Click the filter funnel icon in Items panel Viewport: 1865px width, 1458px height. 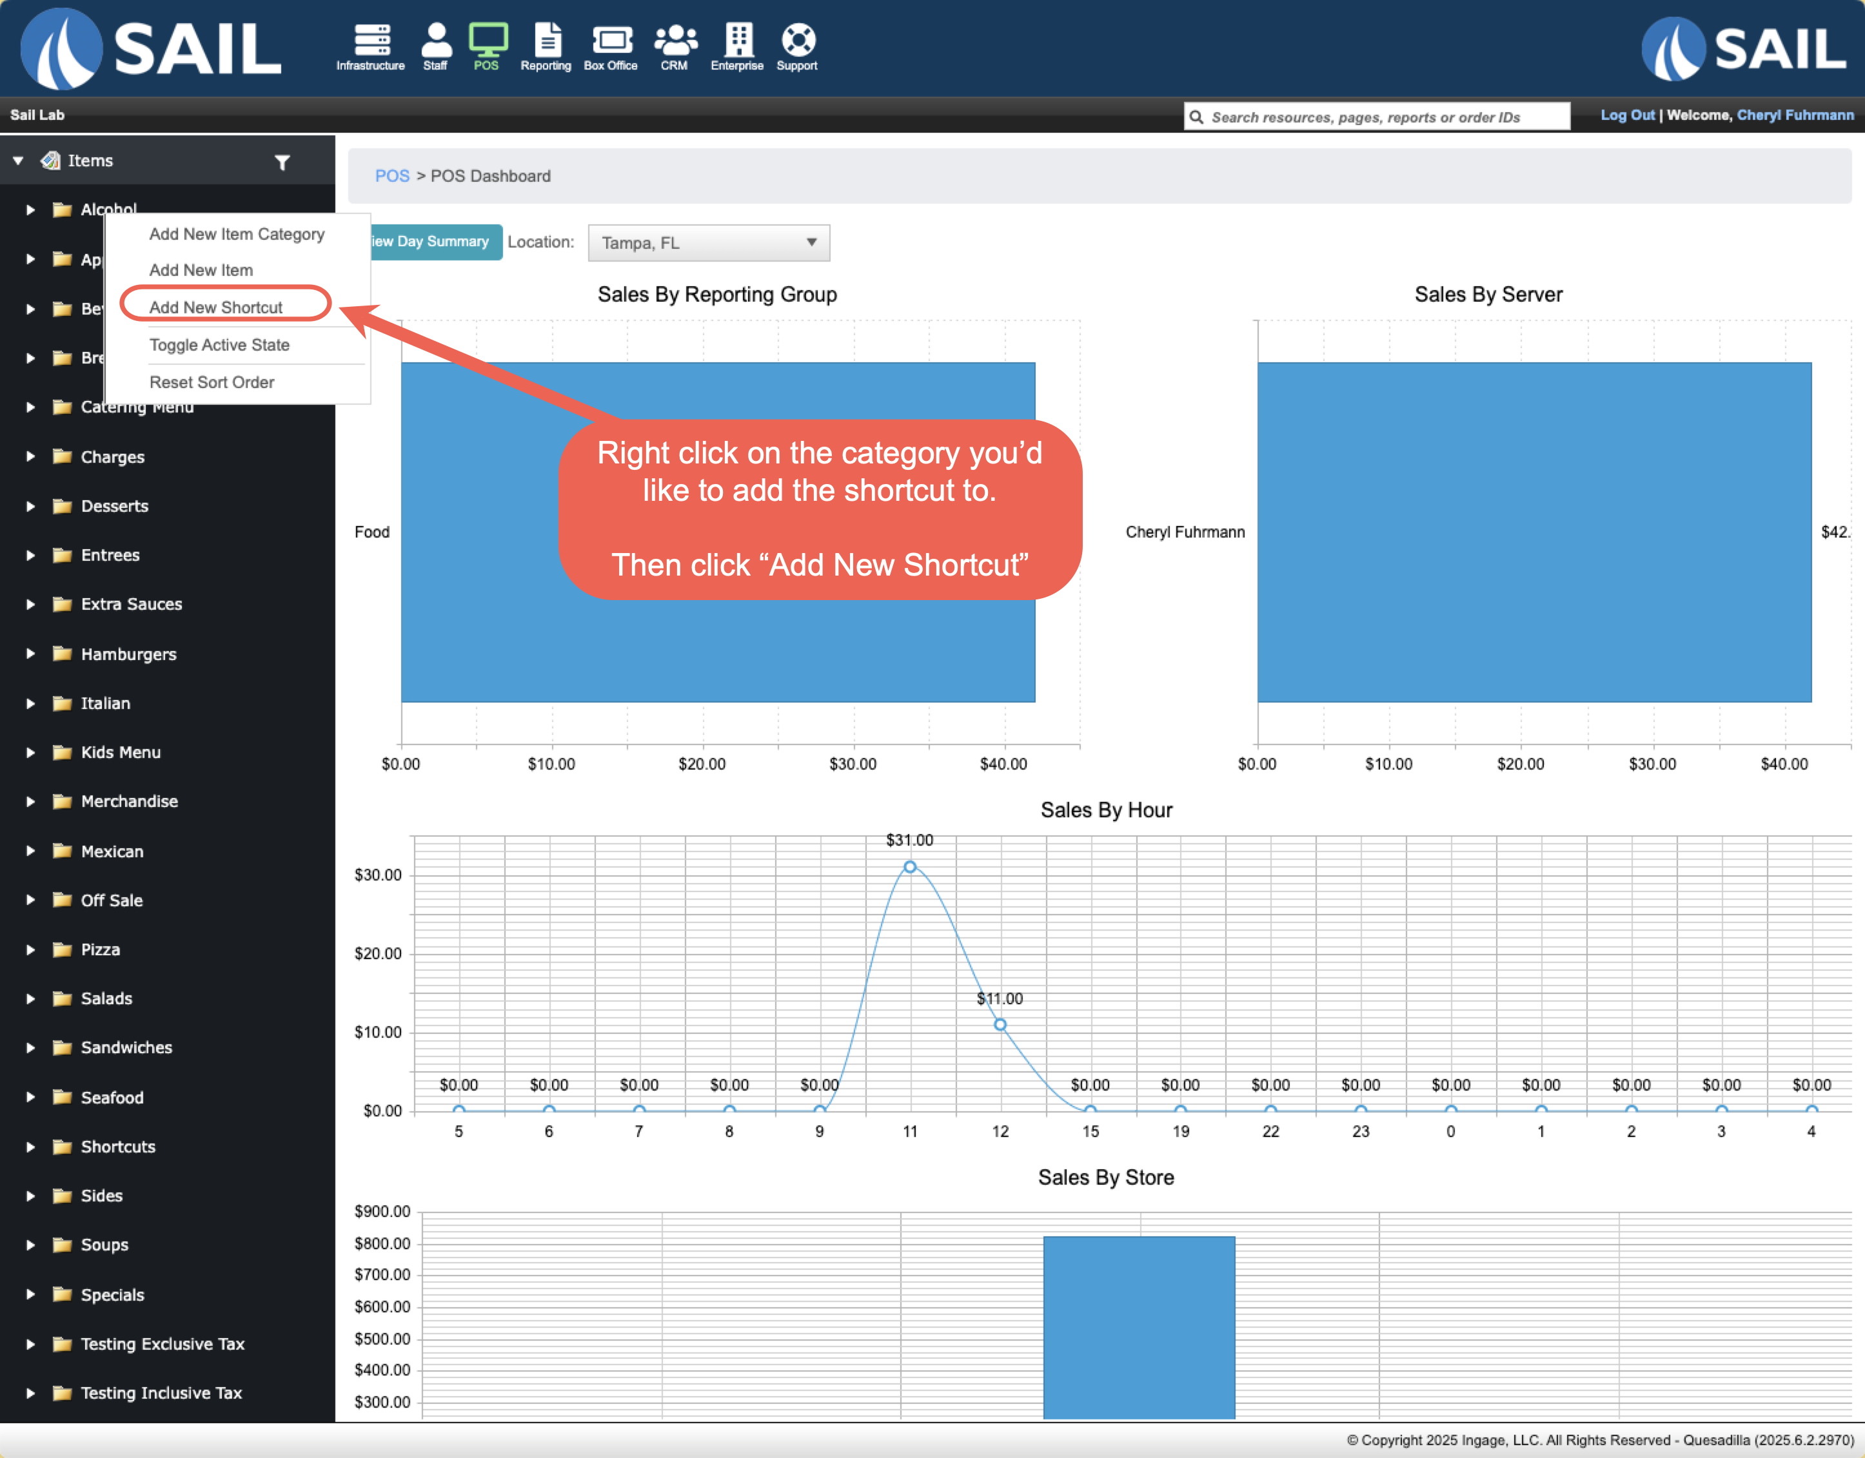[x=282, y=162]
